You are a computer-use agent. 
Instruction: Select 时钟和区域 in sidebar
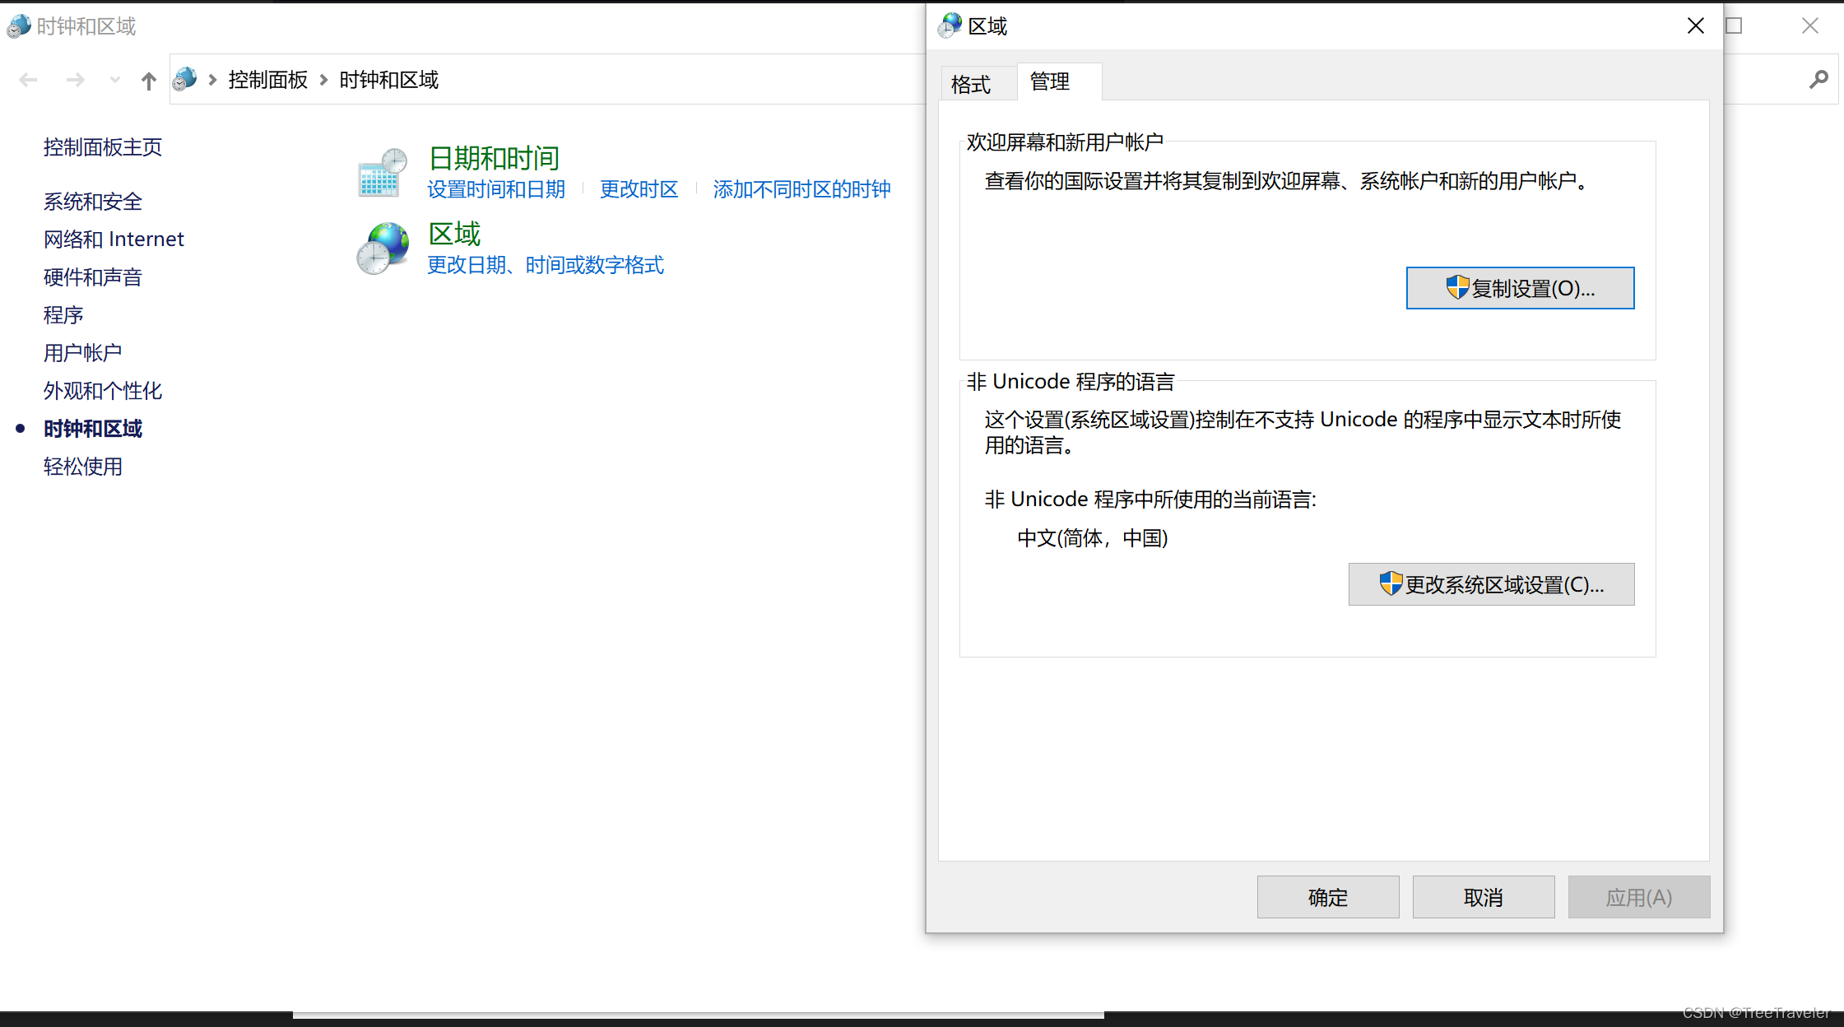coord(93,429)
